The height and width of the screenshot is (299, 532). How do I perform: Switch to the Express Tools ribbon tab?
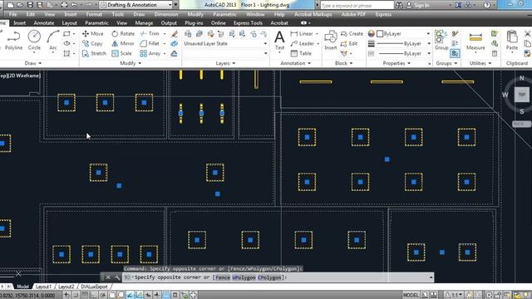(248, 23)
